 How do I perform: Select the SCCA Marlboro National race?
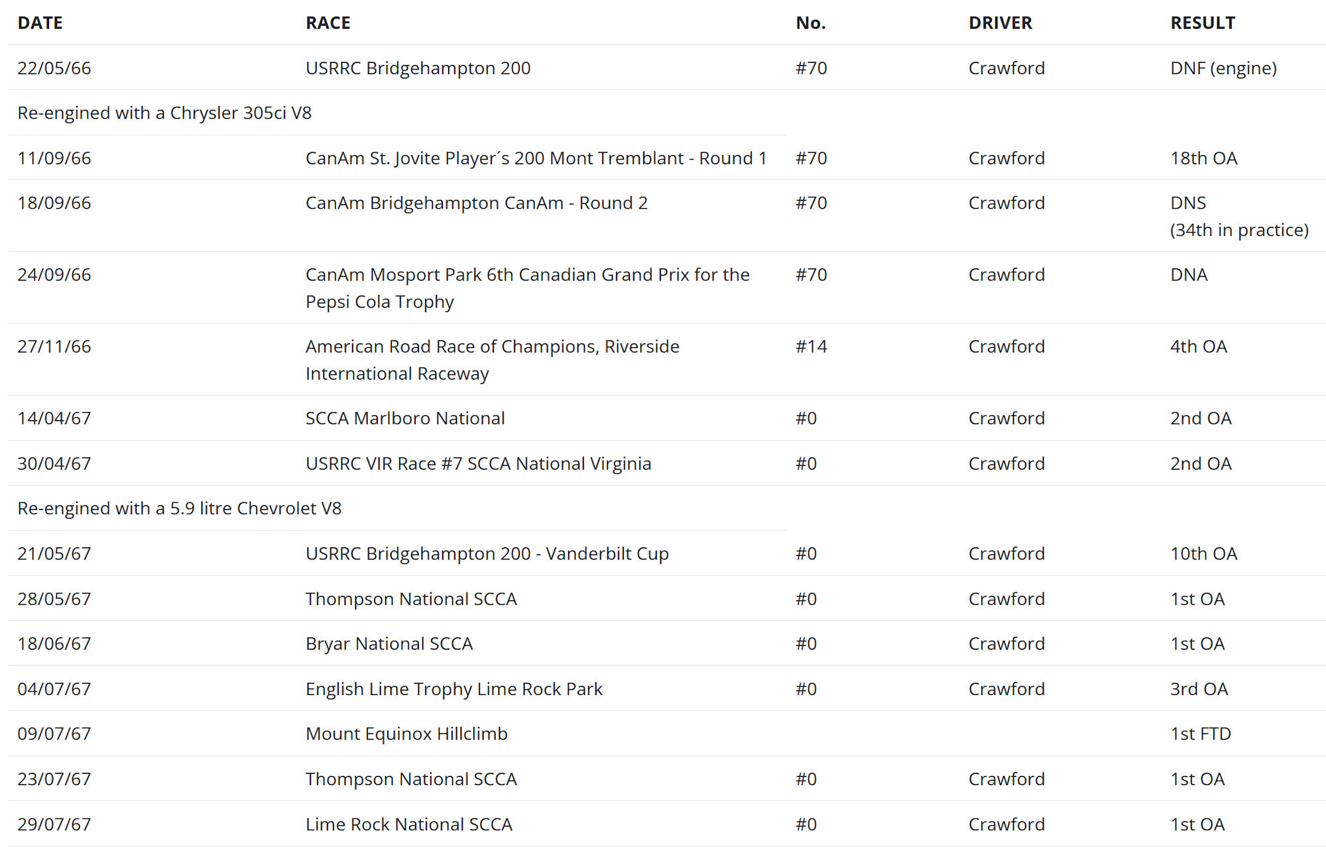[405, 419]
